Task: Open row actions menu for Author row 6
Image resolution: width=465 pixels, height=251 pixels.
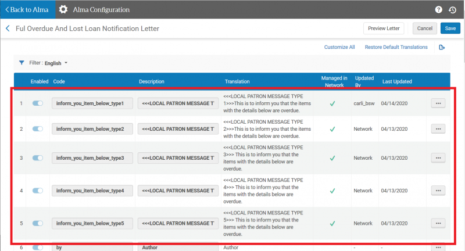Action: [x=438, y=248]
